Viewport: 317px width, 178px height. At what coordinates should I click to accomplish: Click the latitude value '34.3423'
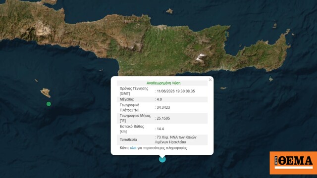(x=163, y=108)
